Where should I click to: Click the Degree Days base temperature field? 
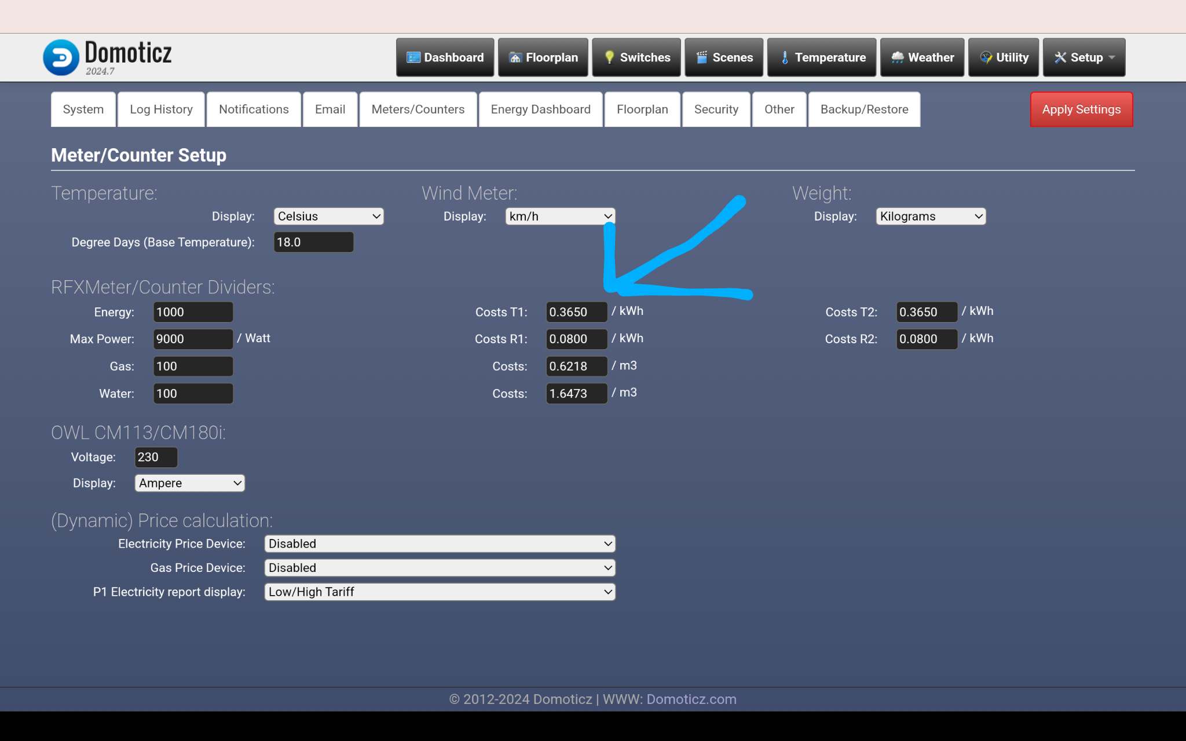pos(313,243)
